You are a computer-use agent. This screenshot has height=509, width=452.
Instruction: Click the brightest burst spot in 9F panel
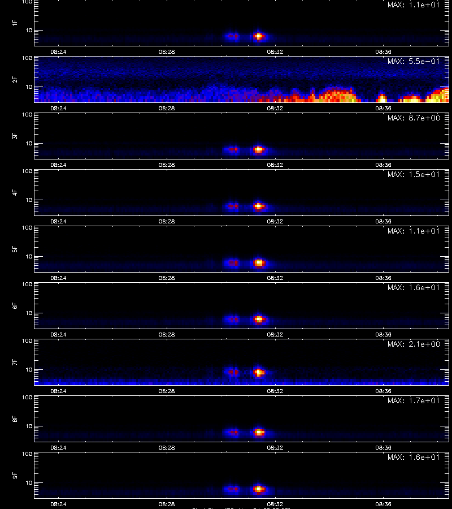point(259,489)
